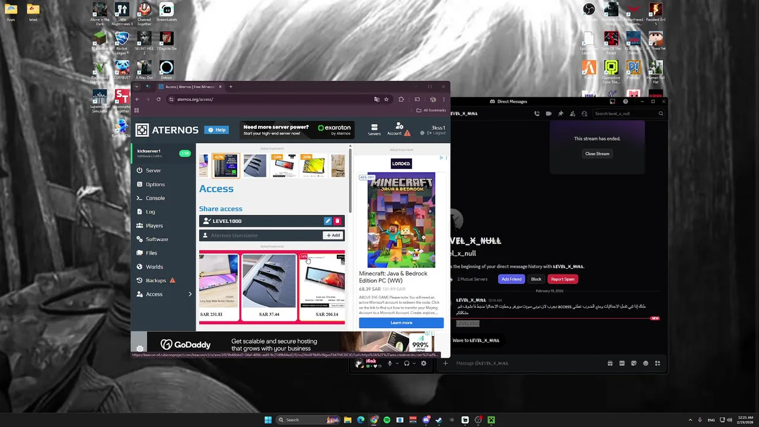
Task: Open File Explorer from the taskbar
Action: [x=347, y=420]
